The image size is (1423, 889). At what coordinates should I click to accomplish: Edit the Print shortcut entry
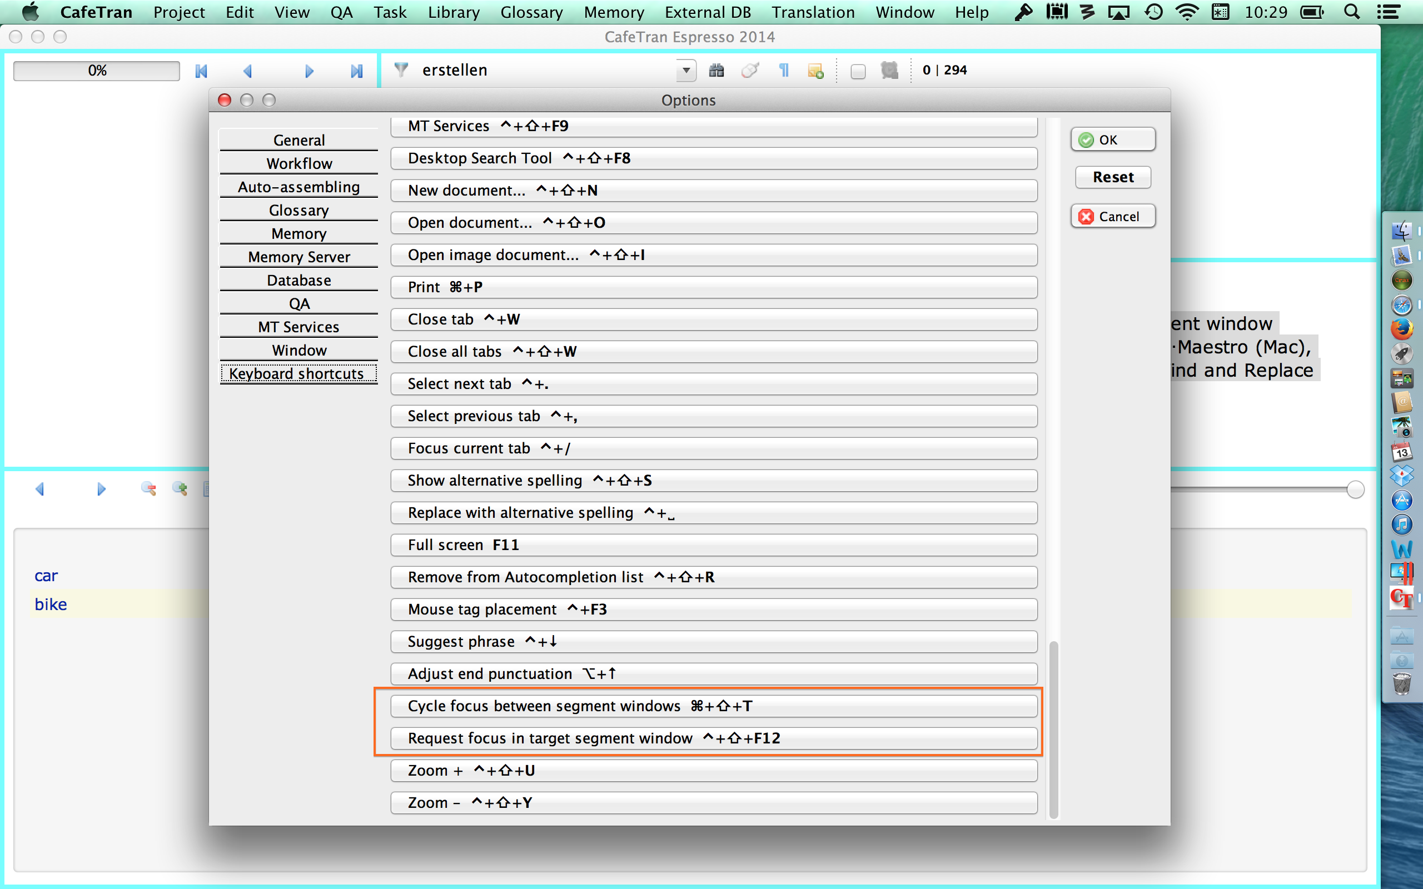point(713,287)
